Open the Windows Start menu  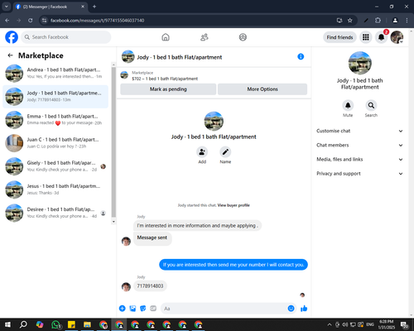coord(7,324)
